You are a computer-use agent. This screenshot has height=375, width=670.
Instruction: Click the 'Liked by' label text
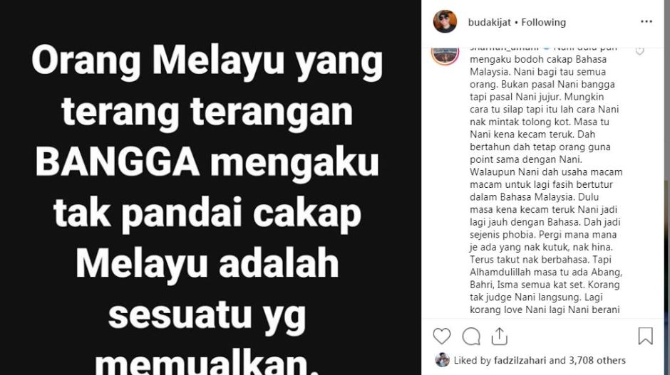(472, 361)
